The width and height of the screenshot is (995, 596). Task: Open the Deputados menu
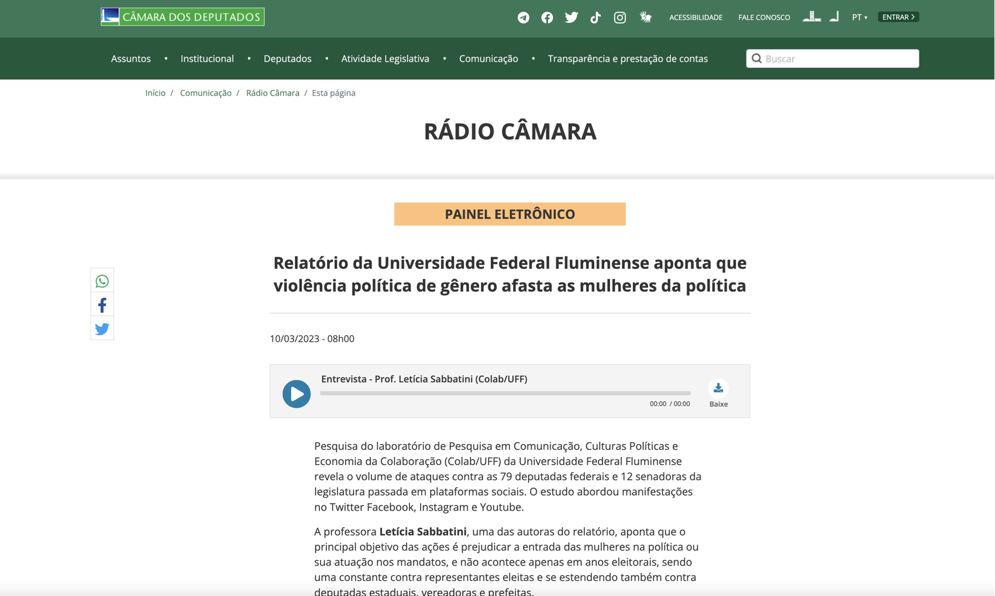pos(288,58)
